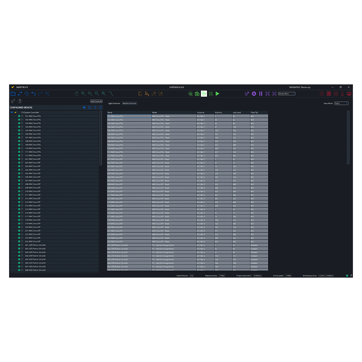Open a showfile with the folder icon

(13, 94)
